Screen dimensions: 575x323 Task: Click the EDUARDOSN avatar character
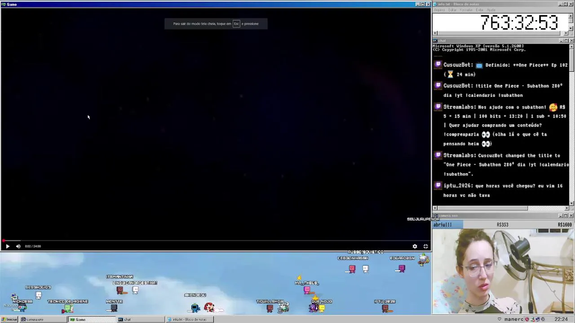click(402, 268)
